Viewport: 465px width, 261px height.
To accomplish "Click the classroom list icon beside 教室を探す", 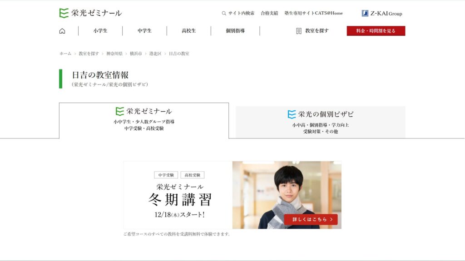I will pyautogui.click(x=299, y=31).
